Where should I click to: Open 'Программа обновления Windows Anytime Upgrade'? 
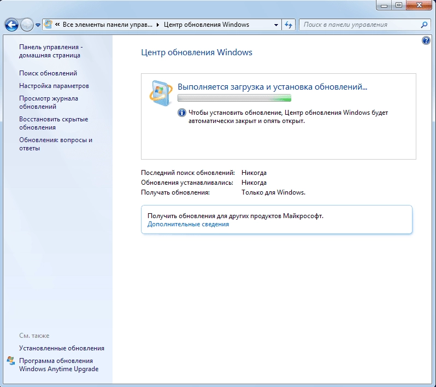(58, 365)
